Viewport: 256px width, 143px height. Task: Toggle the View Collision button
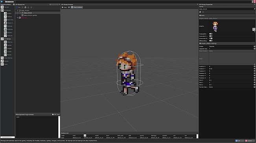pos(77,7)
